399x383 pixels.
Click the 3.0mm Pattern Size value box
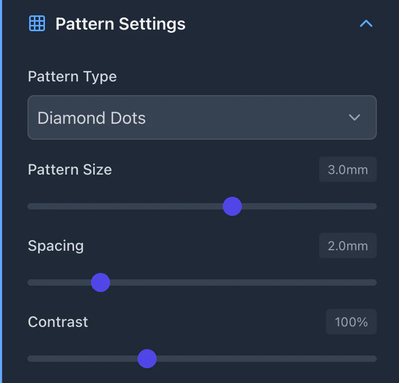348,170
